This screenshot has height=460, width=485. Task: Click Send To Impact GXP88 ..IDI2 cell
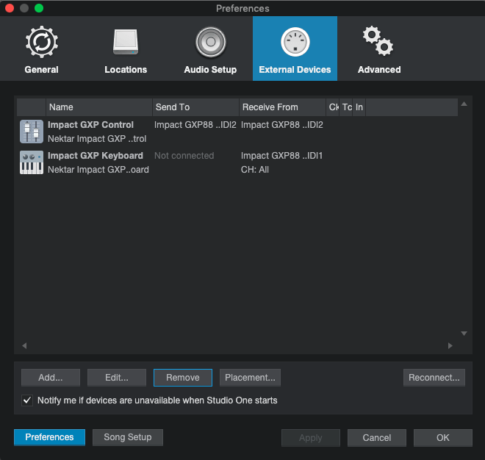195,125
